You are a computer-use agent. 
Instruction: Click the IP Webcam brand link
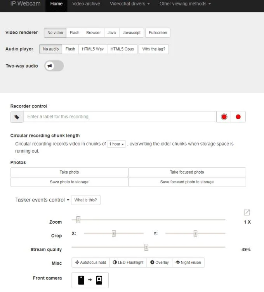point(25,4)
